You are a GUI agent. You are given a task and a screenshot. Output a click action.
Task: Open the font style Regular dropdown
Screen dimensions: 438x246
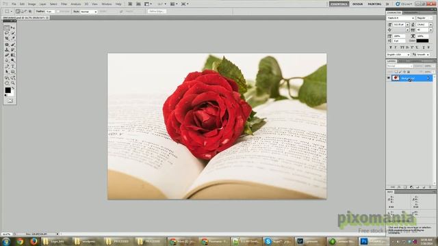point(424,18)
